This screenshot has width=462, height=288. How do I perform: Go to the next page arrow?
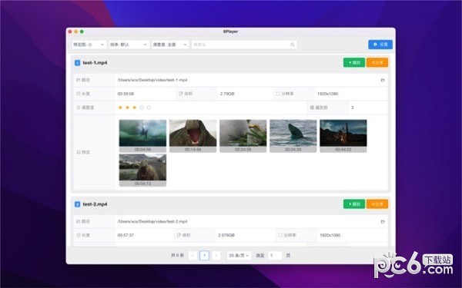(216, 256)
